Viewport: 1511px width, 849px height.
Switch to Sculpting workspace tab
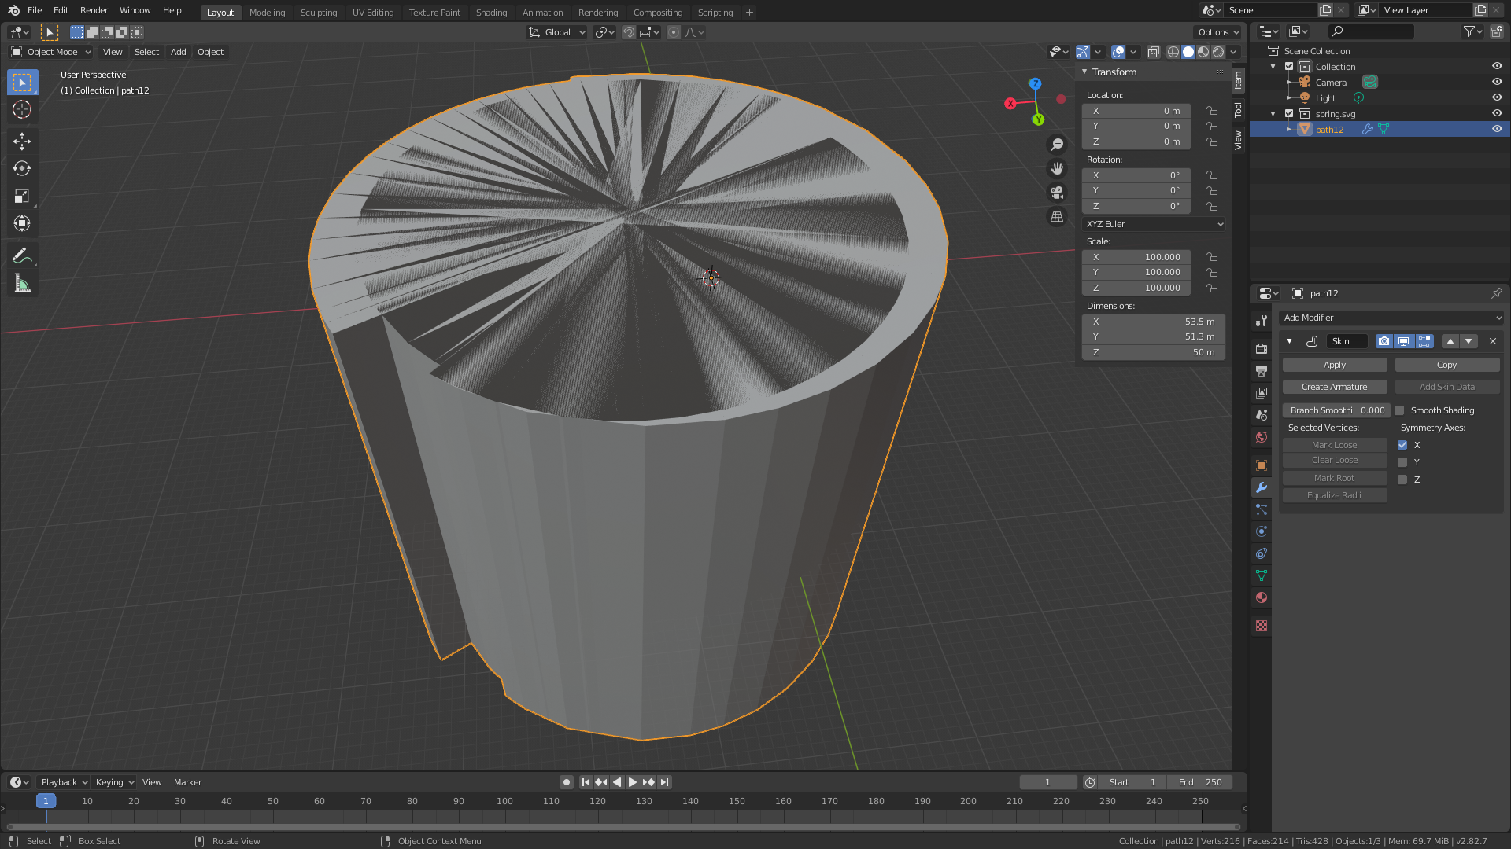319,13
